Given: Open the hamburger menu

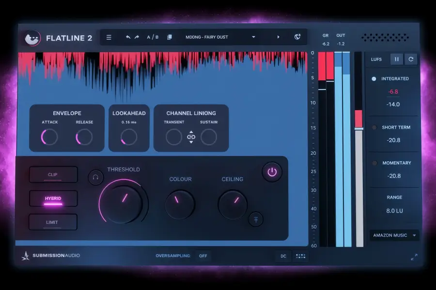Looking at the screenshot, I should point(109,37).
